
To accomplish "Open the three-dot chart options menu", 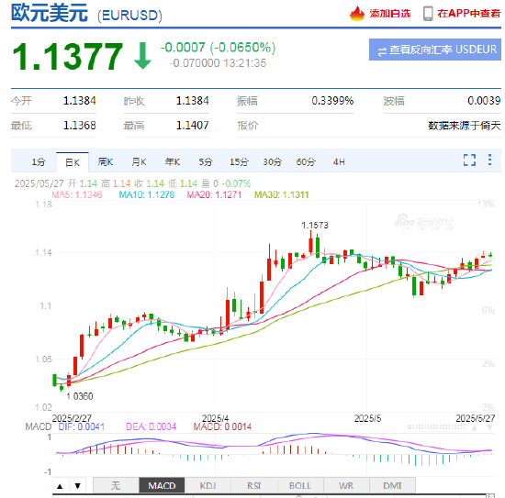I will point(489,160).
